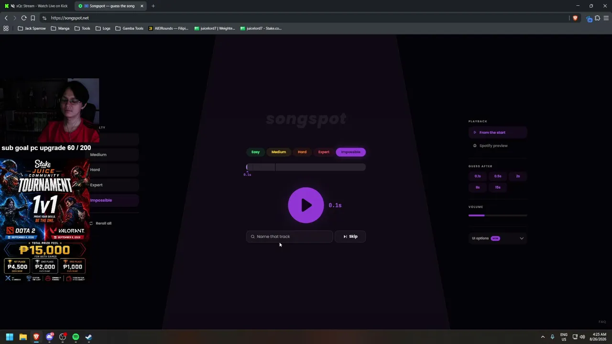The image size is (612, 344).
Task: Choose Hard difficulty pill above the progress bar
Action: (302, 152)
